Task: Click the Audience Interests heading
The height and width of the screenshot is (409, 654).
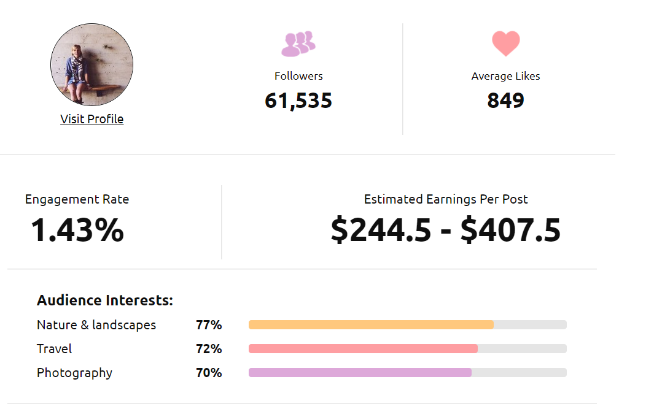Action: click(105, 300)
